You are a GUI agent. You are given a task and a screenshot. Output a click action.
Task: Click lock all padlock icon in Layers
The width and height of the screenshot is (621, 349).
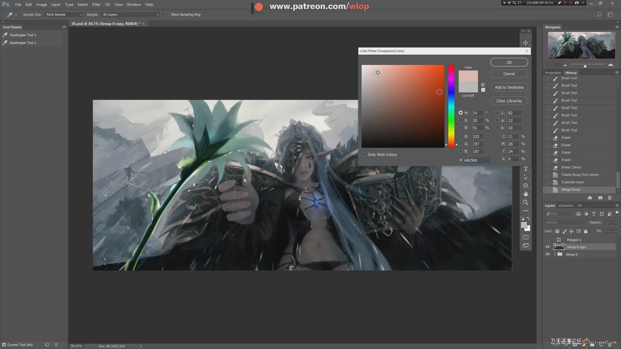click(585, 231)
